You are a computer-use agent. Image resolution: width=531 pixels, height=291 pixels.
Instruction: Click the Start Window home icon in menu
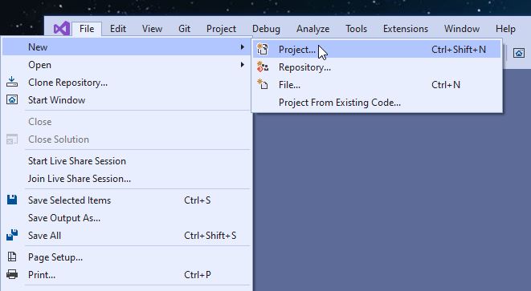(x=12, y=99)
